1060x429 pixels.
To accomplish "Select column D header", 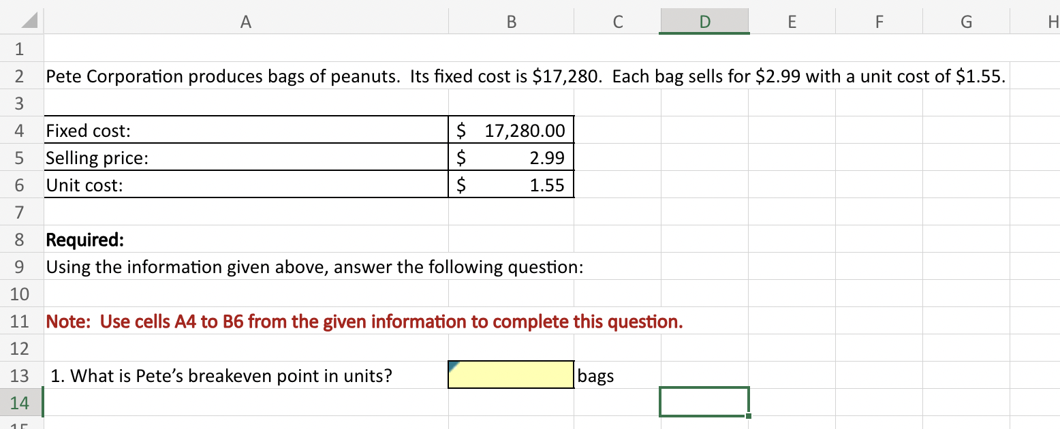I will tap(704, 21).
